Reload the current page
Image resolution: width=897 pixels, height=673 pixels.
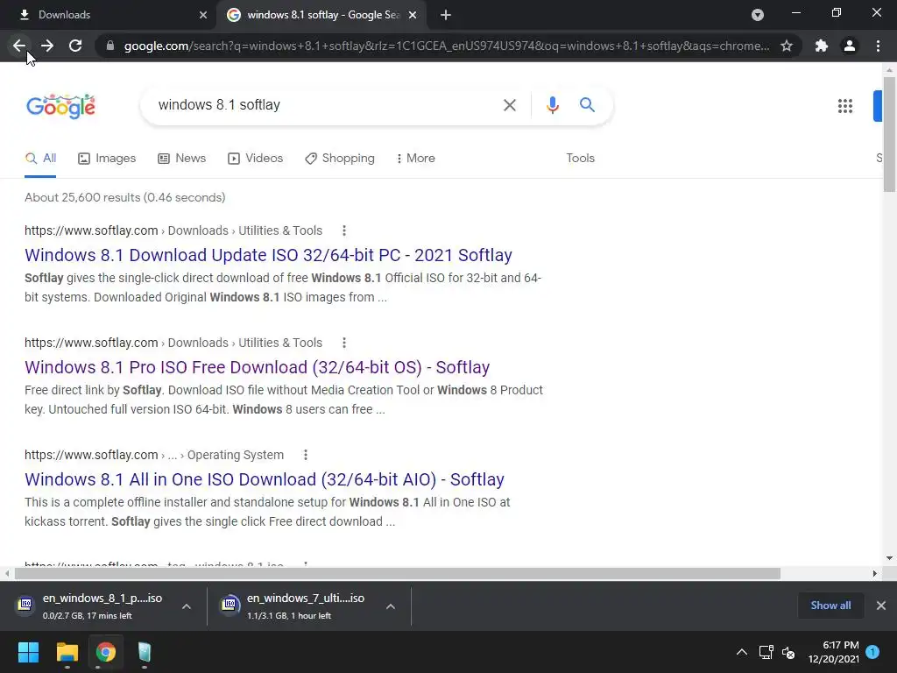tap(75, 46)
